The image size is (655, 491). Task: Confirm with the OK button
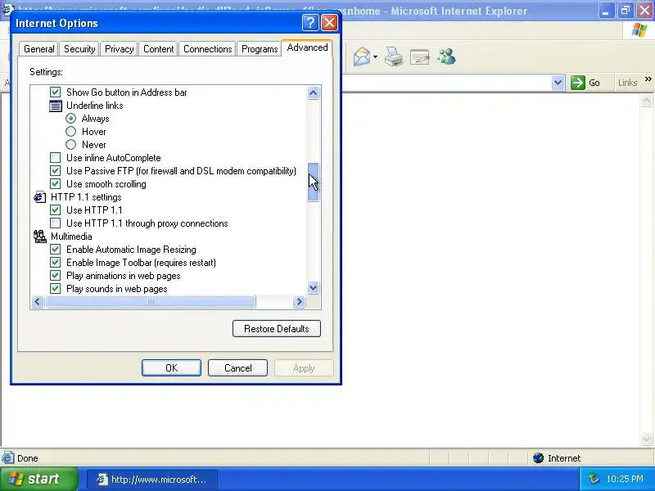point(171,367)
